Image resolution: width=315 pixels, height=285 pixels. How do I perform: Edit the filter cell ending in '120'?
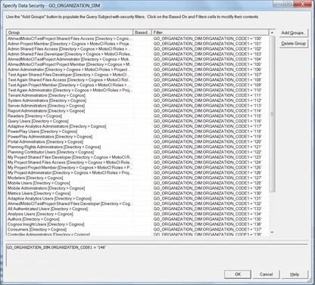click(x=211, y=142)
